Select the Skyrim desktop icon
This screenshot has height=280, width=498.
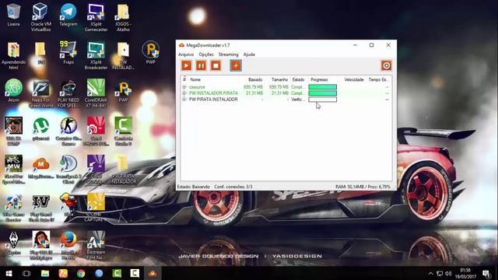click(13, 243)
